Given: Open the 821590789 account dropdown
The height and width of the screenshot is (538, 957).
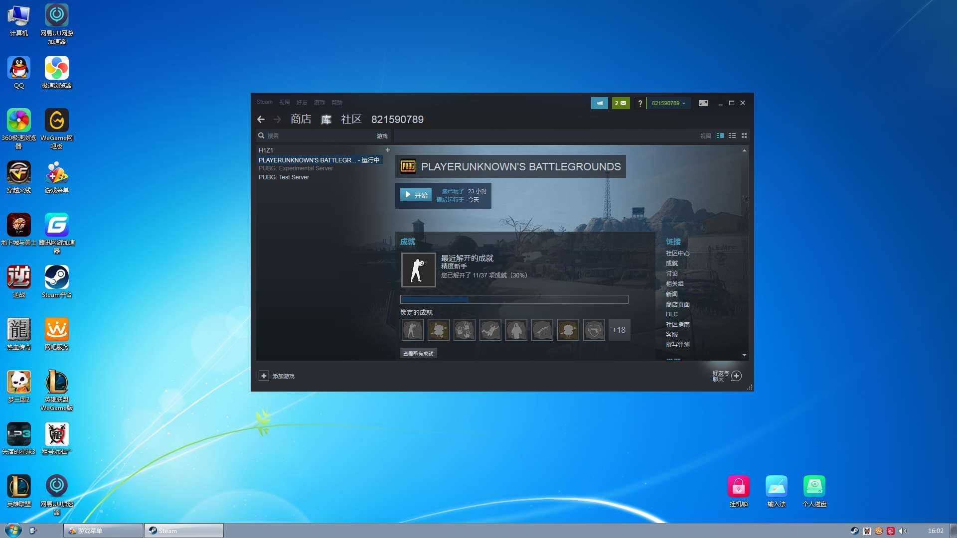Looking at the screenshot, I should (x=668, y=103).
